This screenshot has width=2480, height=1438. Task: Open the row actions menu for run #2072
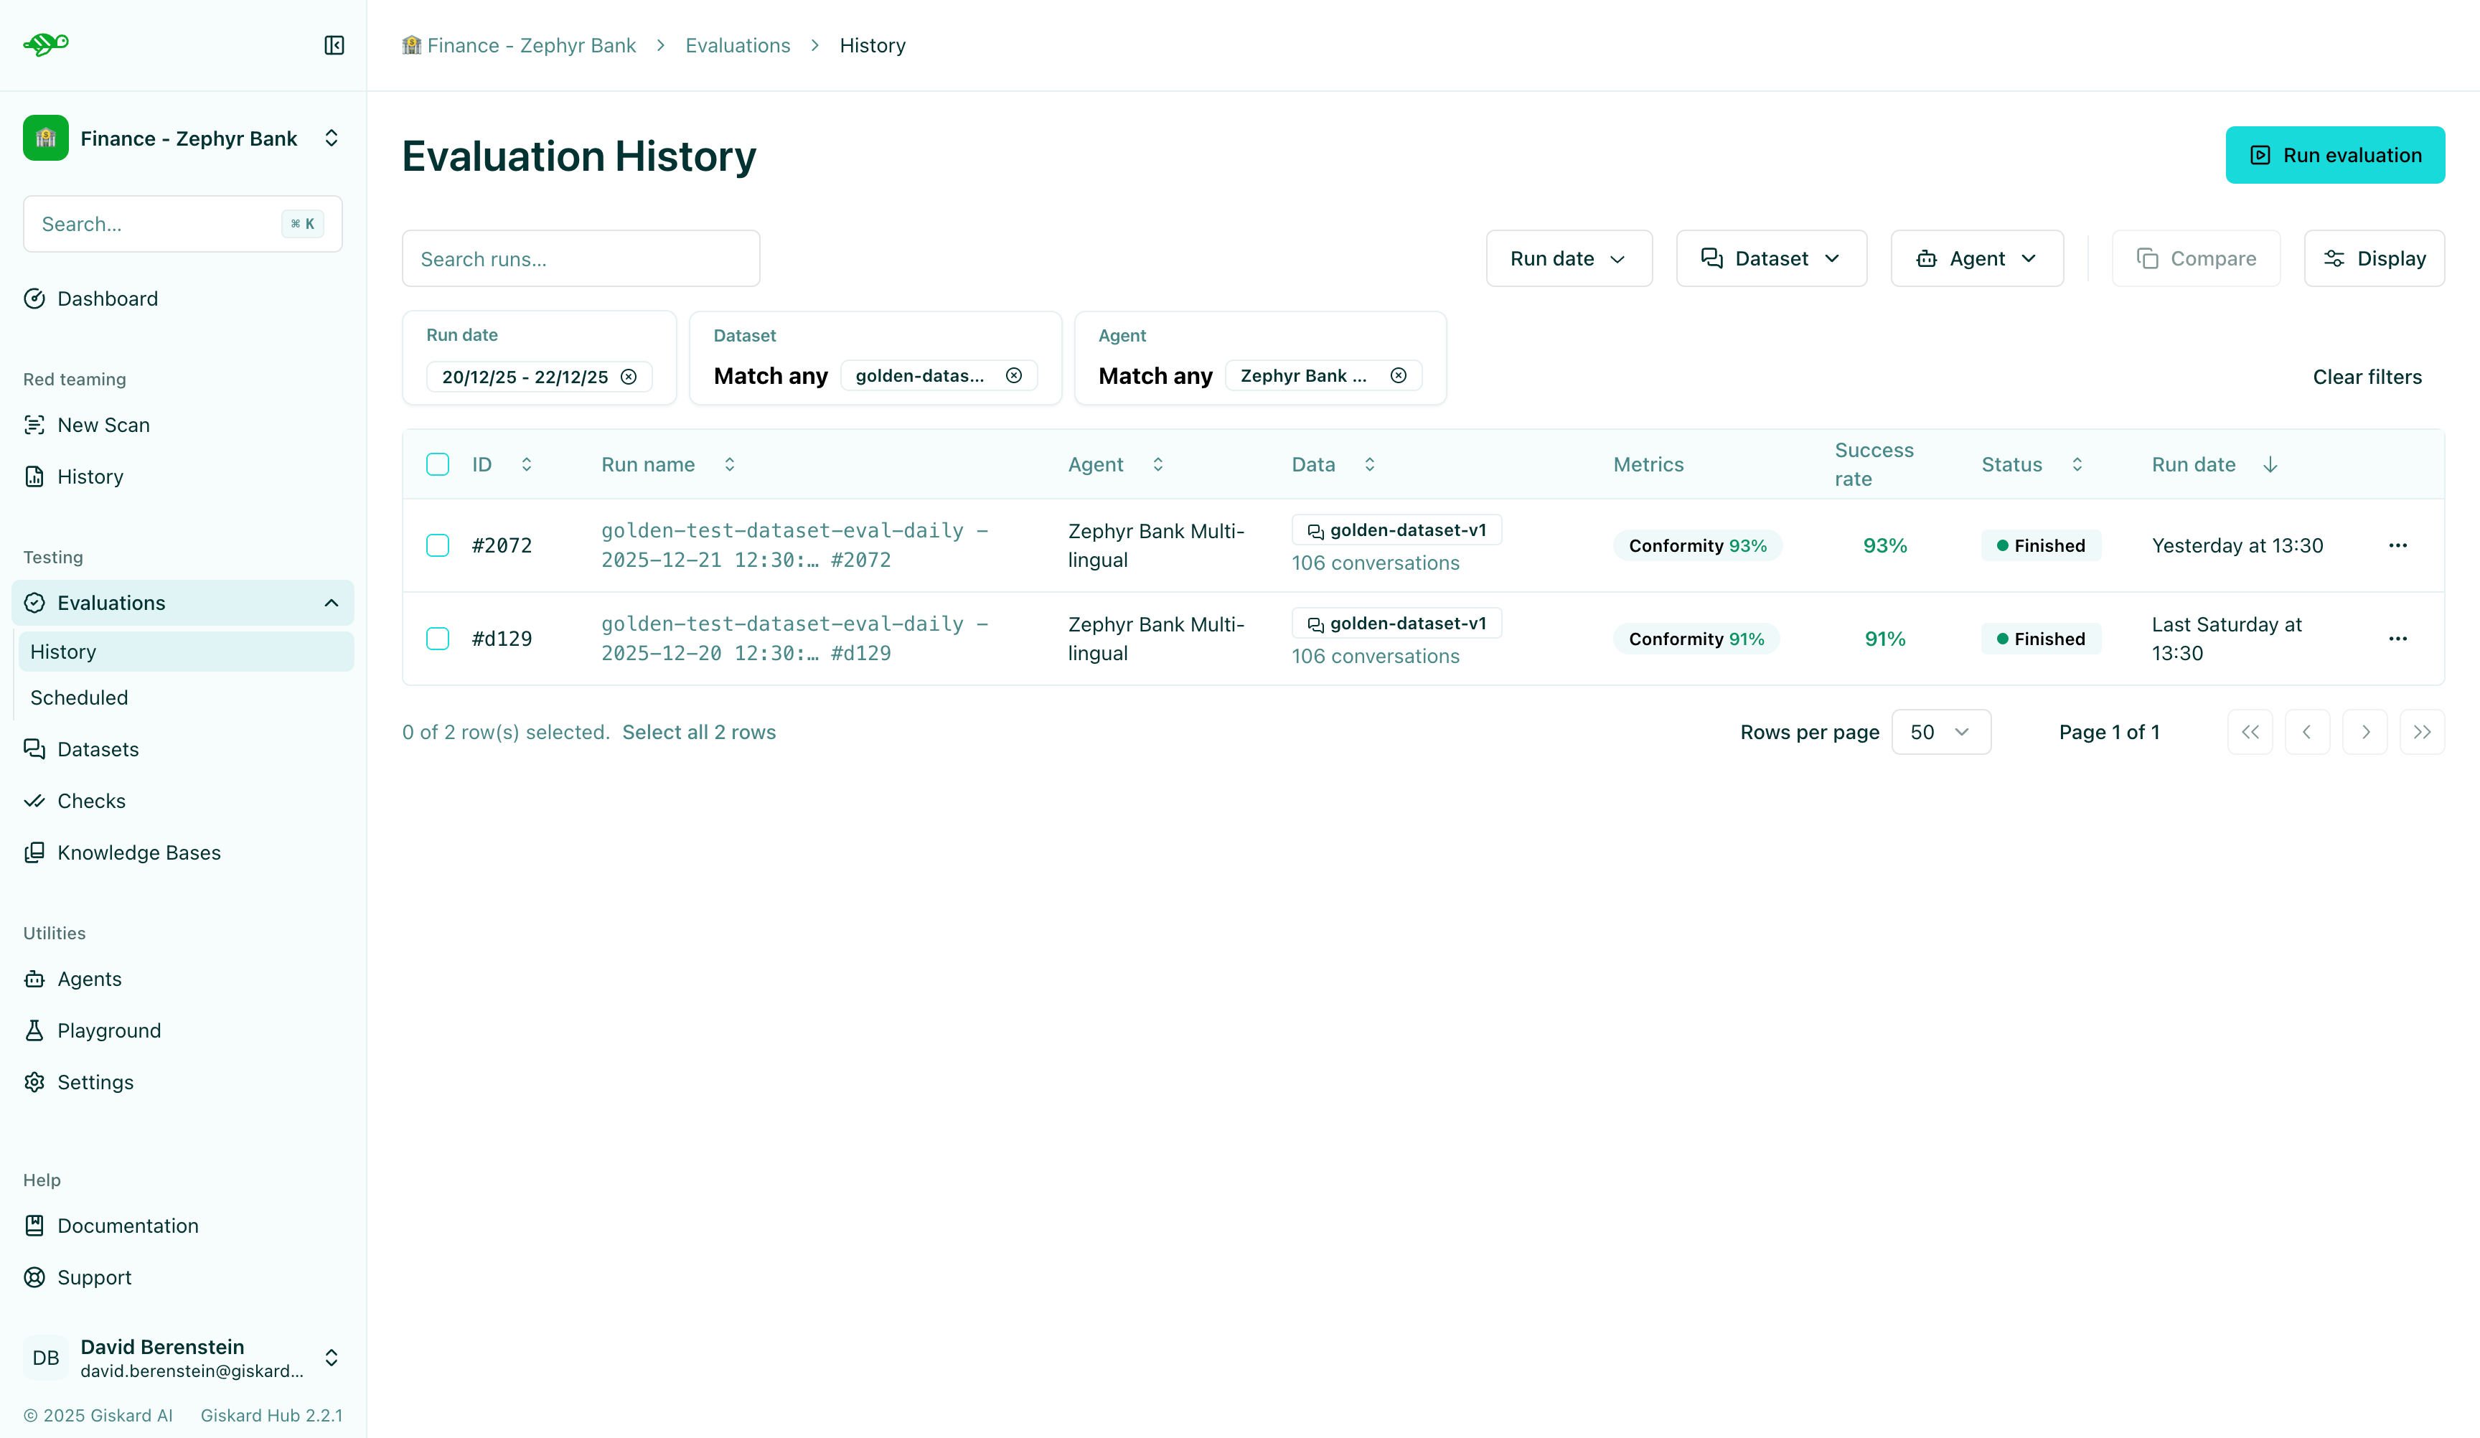2397,545
